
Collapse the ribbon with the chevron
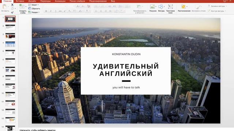(x=230, y=1)
